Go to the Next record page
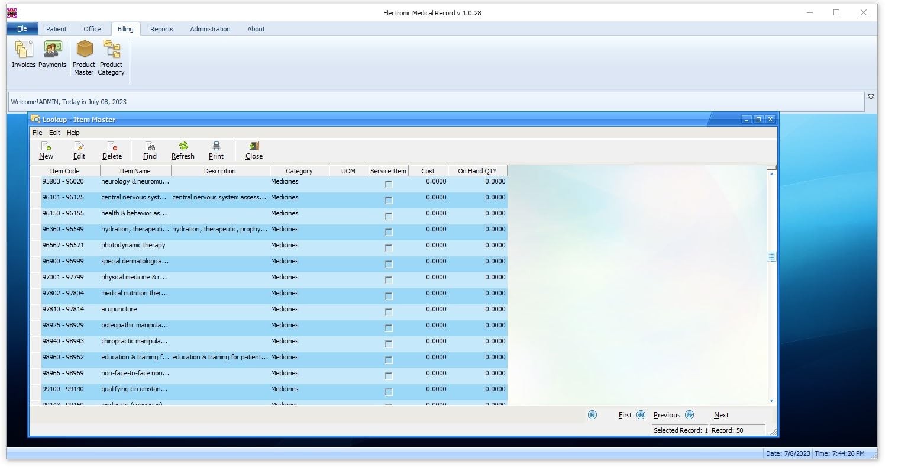921x470 pixels. (720, 415)
